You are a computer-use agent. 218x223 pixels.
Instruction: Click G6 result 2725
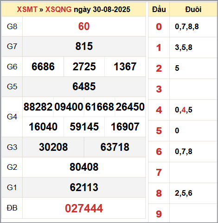pyautogui.click(x=84, y=67)
